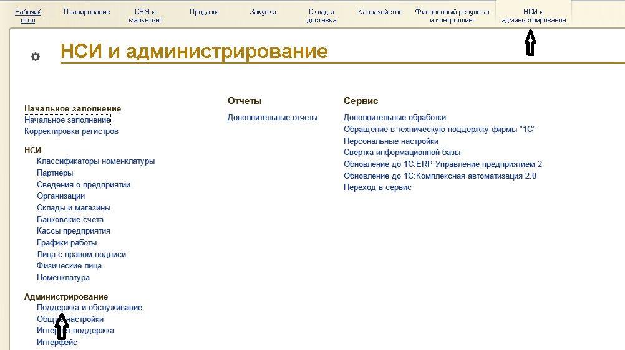Open the Партнеры list

point(55,173)
